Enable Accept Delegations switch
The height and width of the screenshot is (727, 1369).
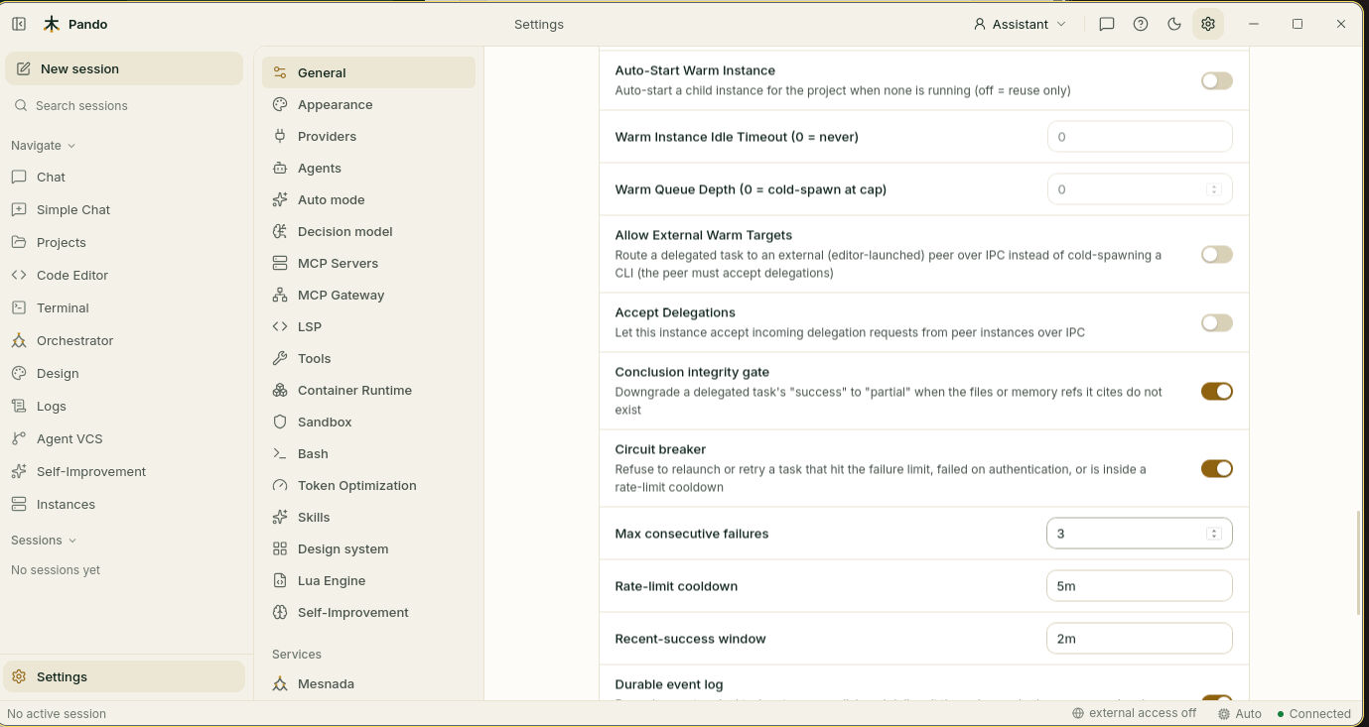(1216, 322)
